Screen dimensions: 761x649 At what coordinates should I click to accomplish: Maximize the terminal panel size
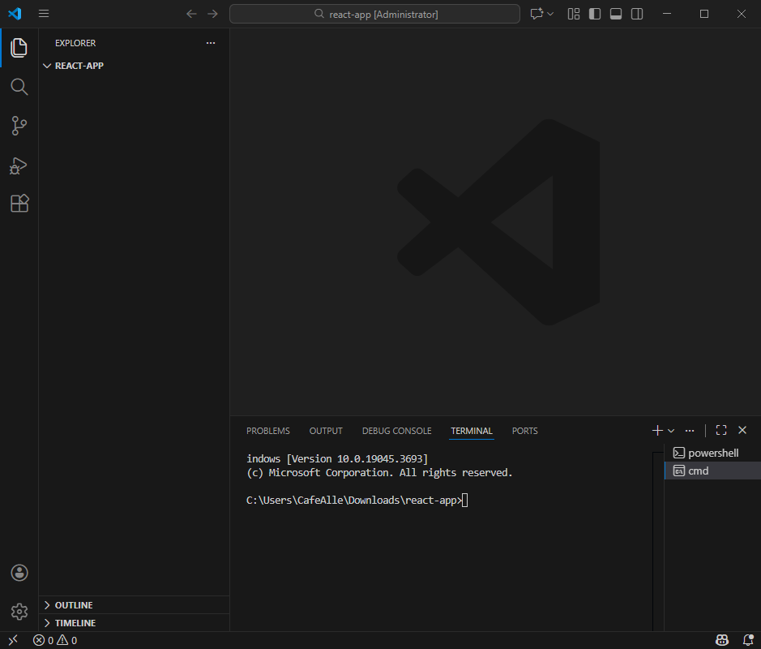721,431
